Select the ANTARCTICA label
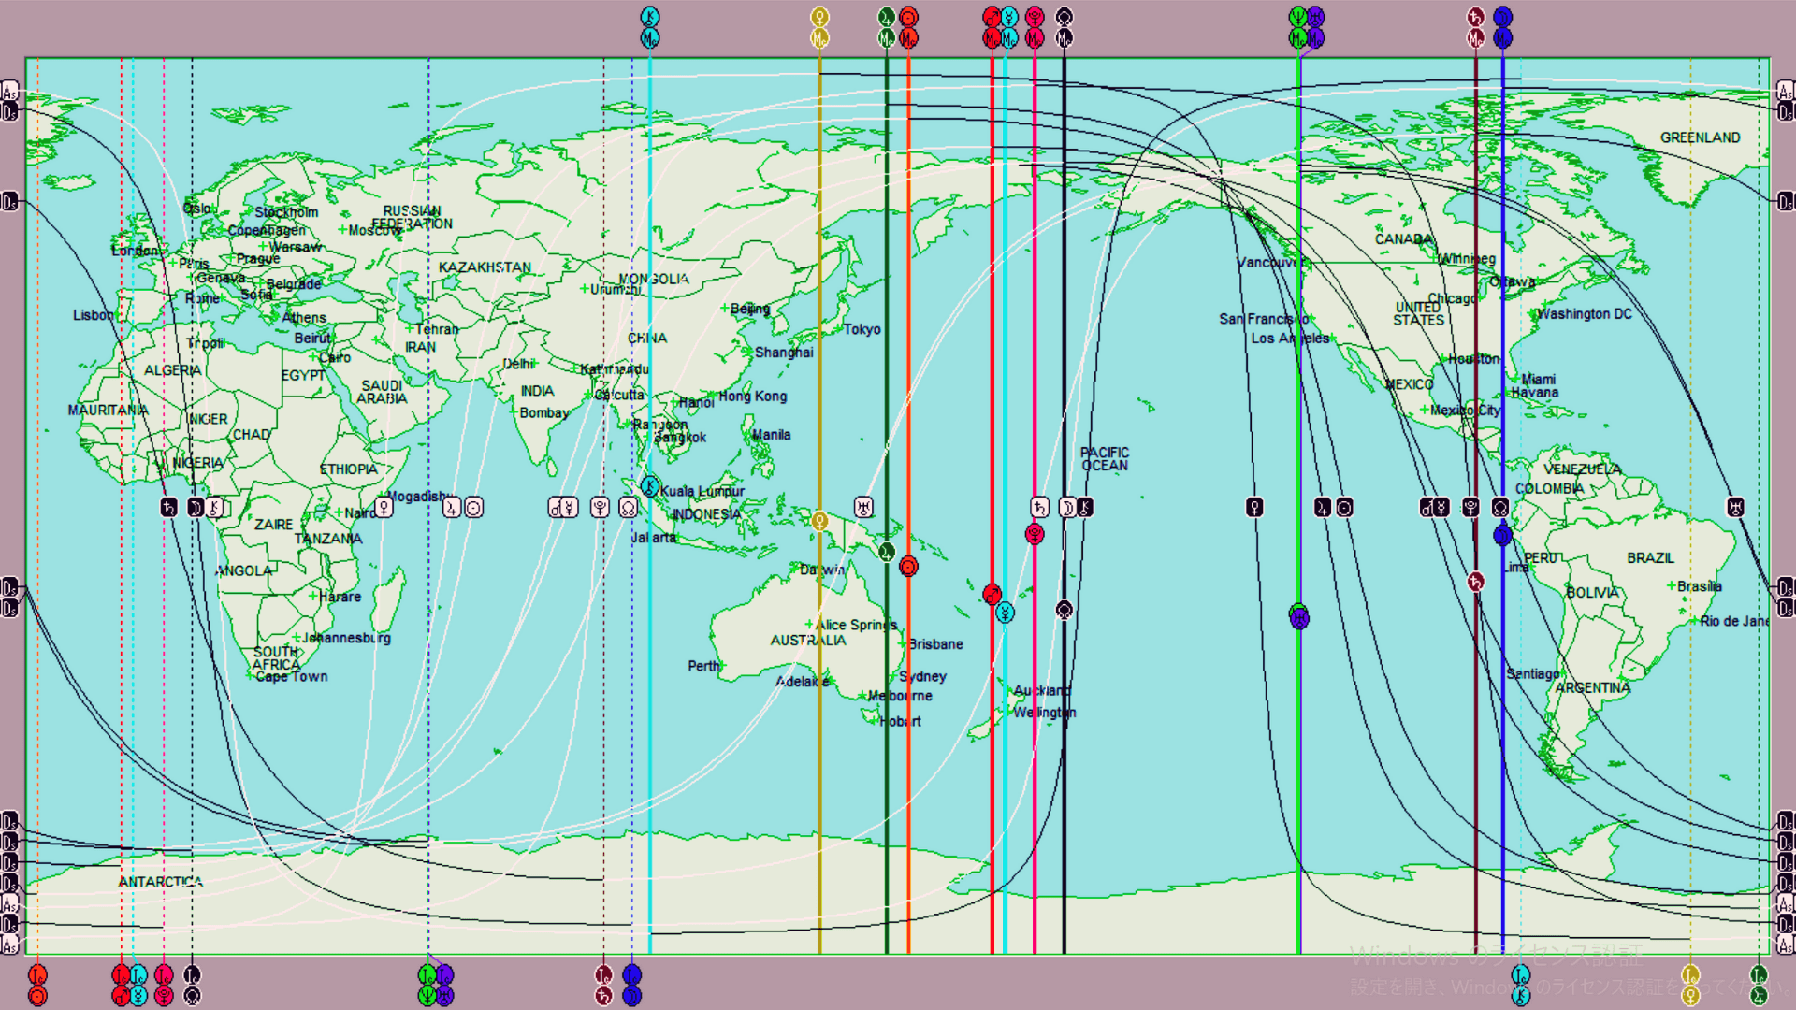This screenshot has width=1796, height=1010. 160,882
